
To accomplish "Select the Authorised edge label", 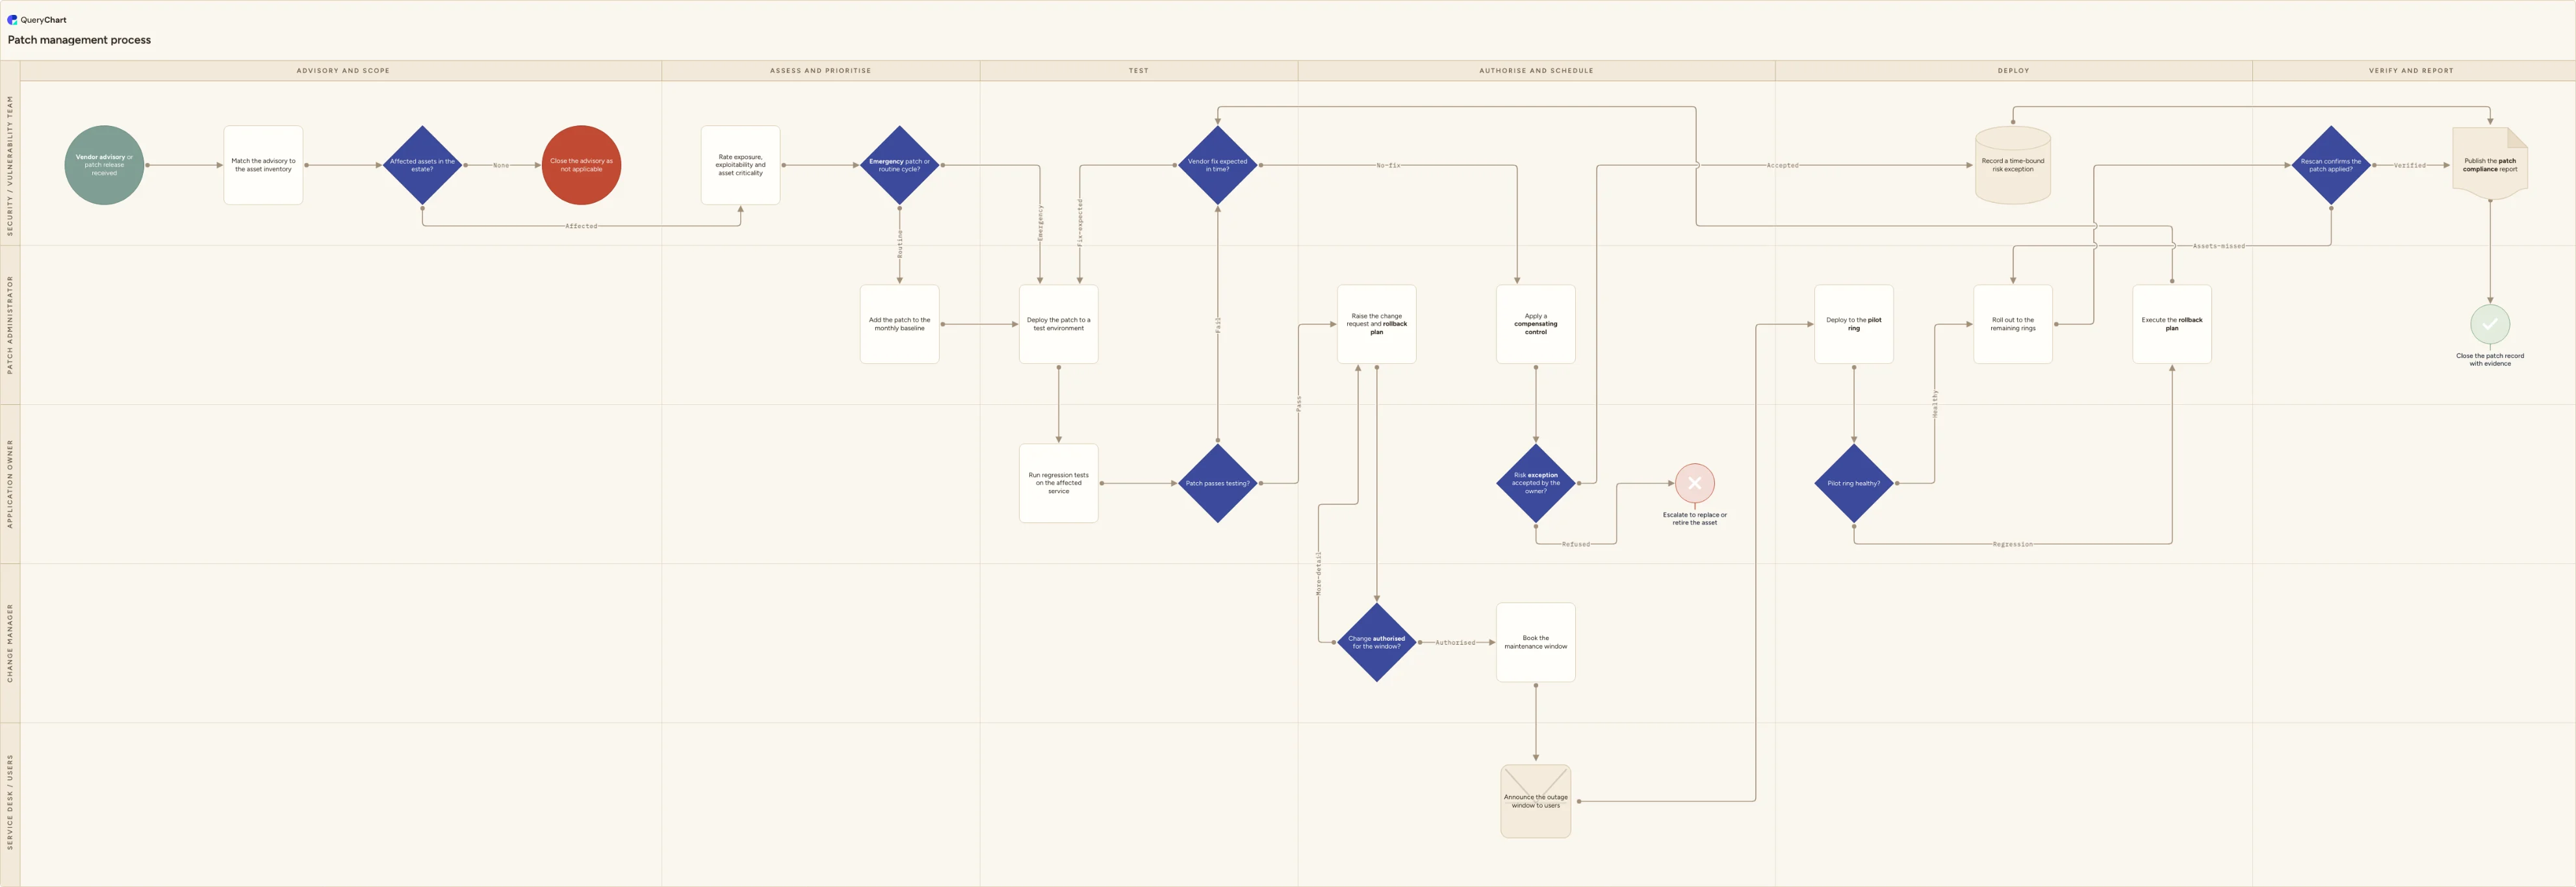I will [1455, 642].
